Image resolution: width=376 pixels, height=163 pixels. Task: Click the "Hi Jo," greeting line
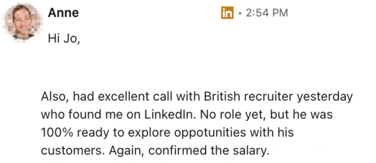point(64,38)
